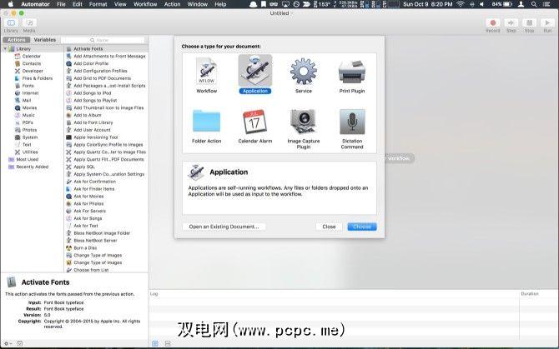Click the Close button in dialog

coord(329,227)
